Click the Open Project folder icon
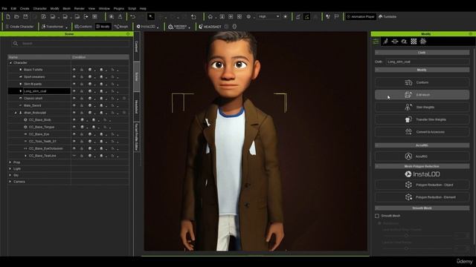476x267 pixels. (x=16, y=16)
